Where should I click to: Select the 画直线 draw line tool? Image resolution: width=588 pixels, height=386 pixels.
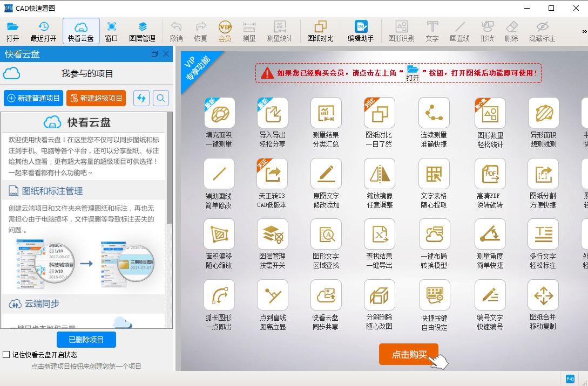click(x=459, y=31)
